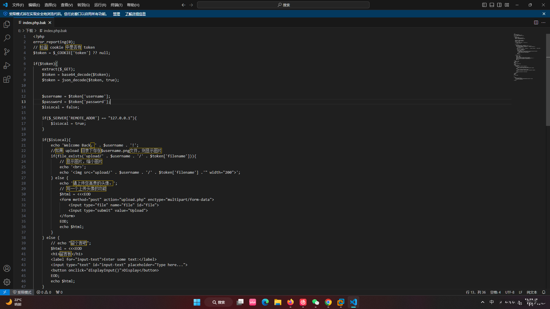Open the Accounts menu icon

pos(7,268)
